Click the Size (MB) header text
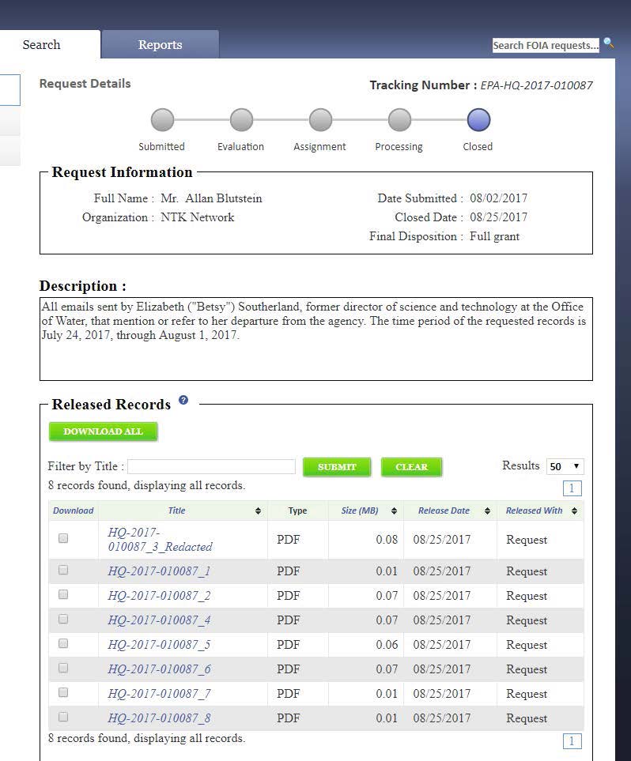This screenshot has width=631, height=761. (360, 510)
